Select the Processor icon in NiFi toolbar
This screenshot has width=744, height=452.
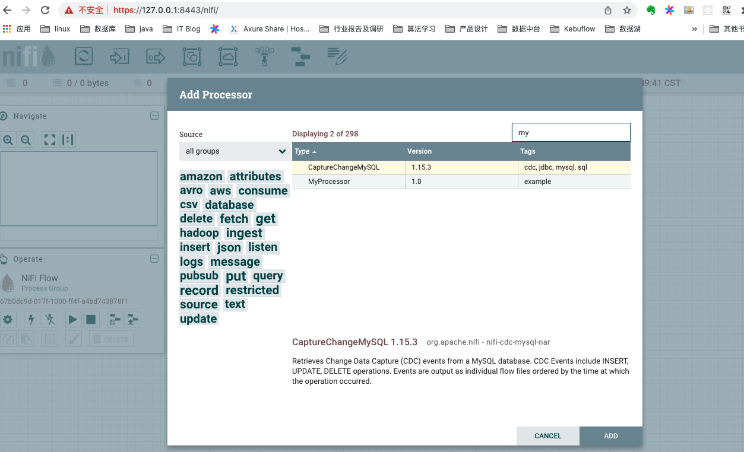(83, 57)
